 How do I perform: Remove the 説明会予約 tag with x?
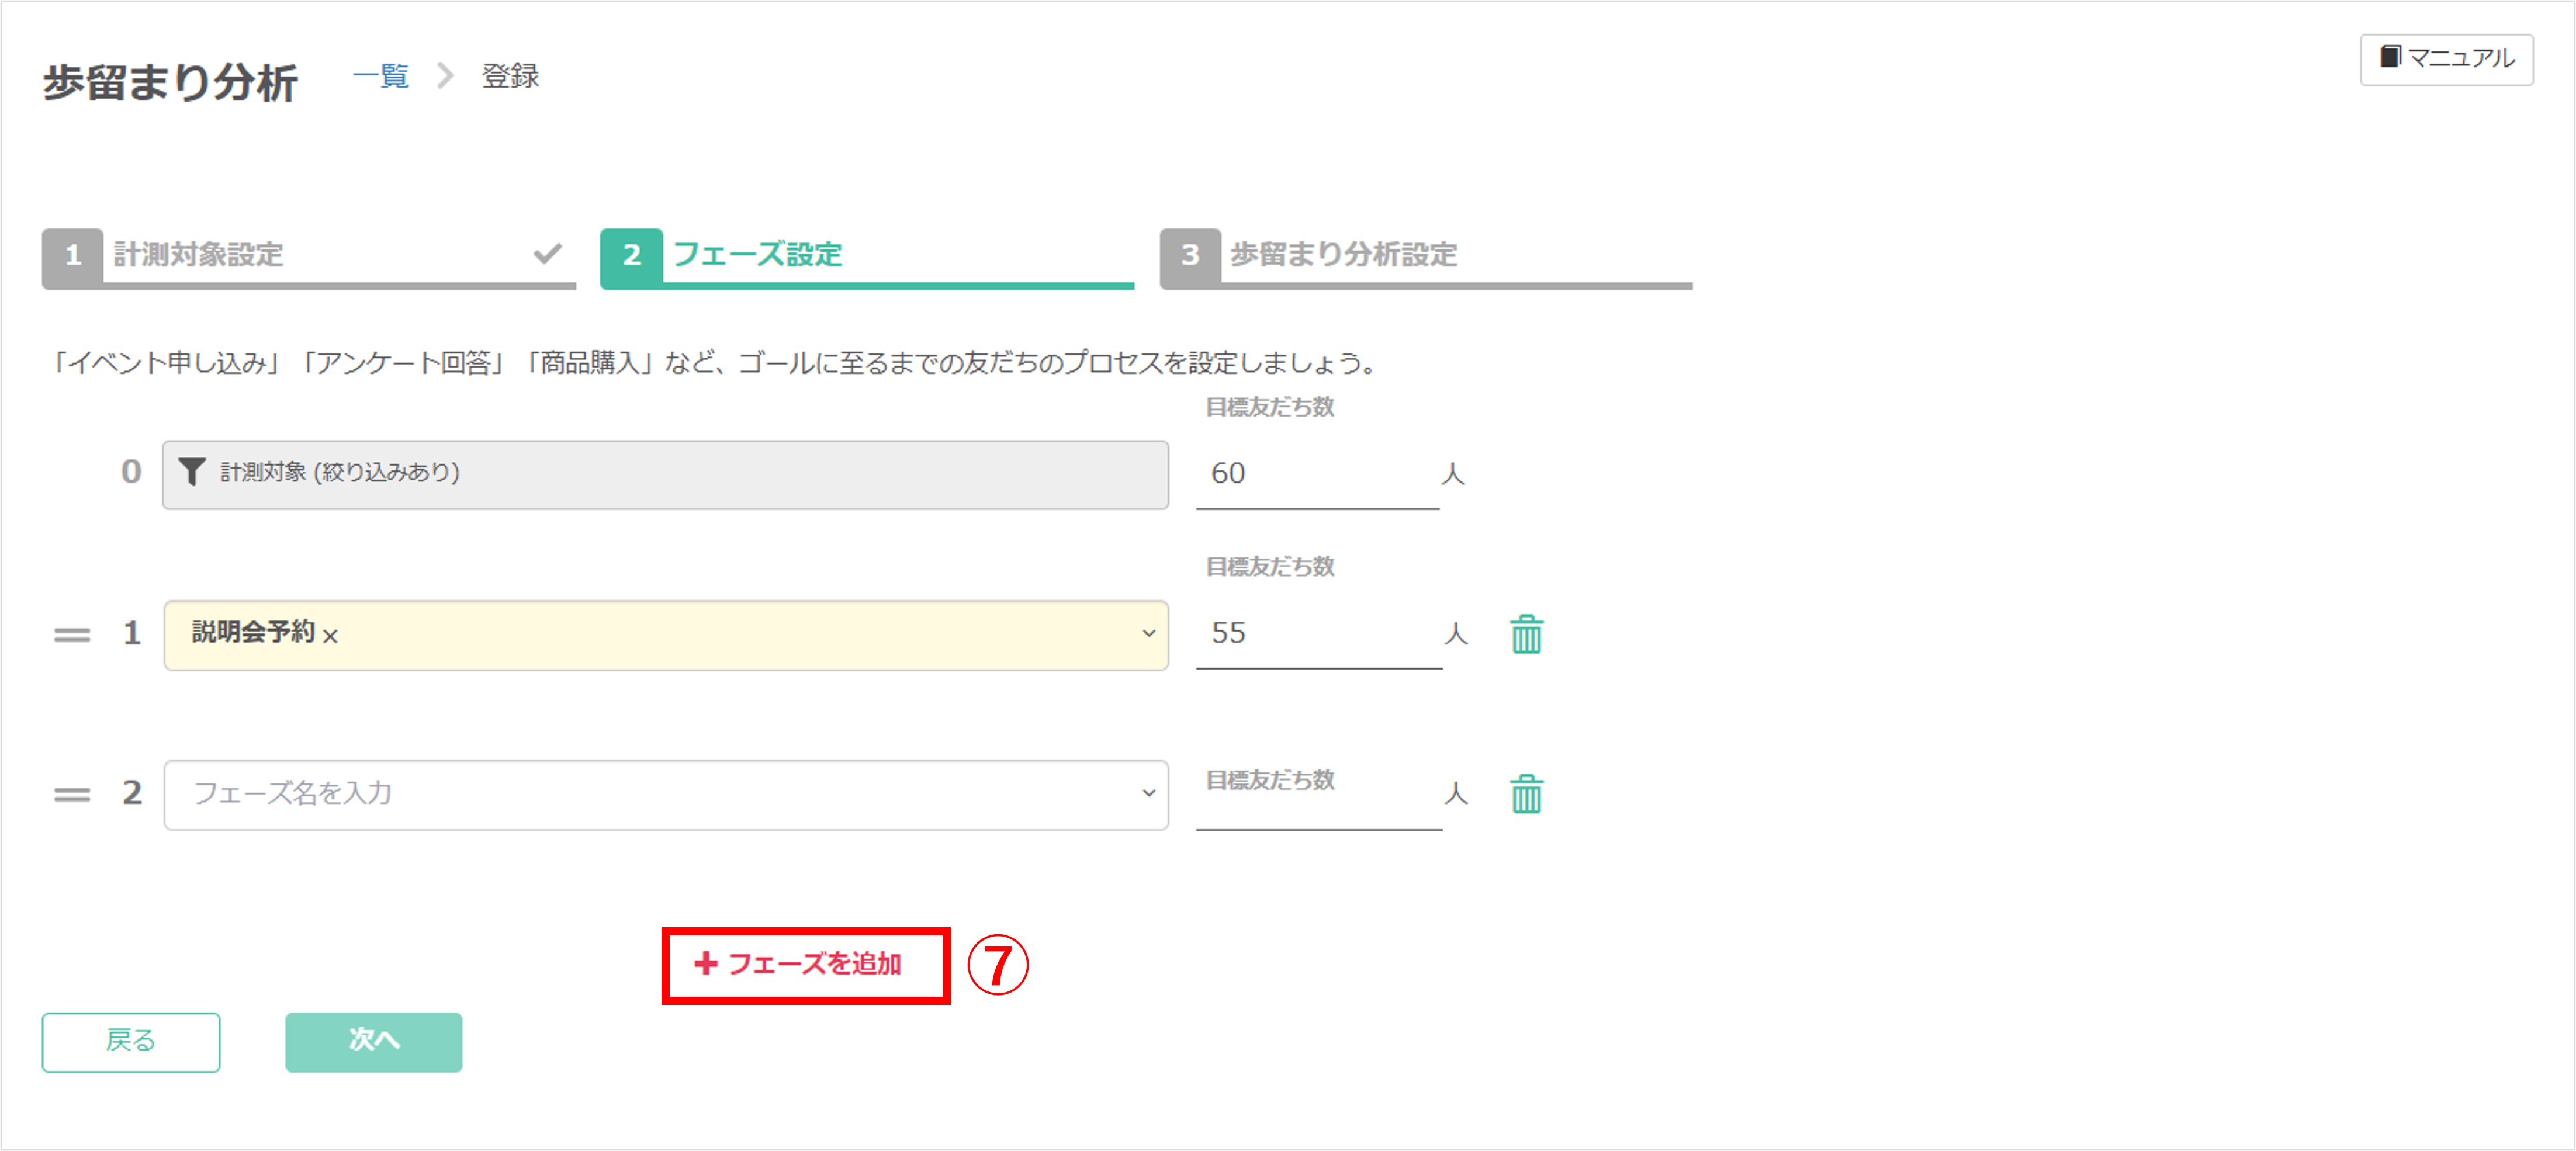click(x=331, y=636)
